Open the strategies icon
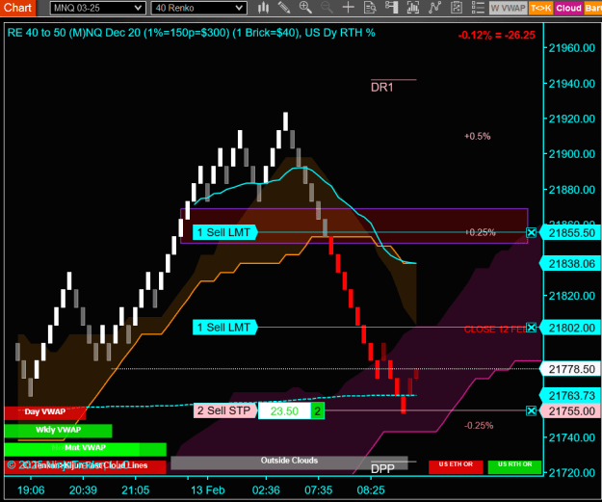 pyautogui.click(x=457, y=8)
